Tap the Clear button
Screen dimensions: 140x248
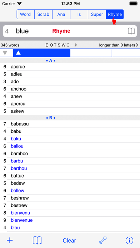coord(69,241)
